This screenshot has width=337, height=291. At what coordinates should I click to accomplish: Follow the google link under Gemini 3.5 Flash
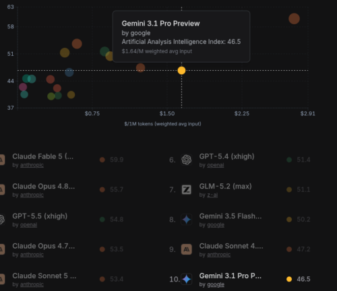(216, 225)
